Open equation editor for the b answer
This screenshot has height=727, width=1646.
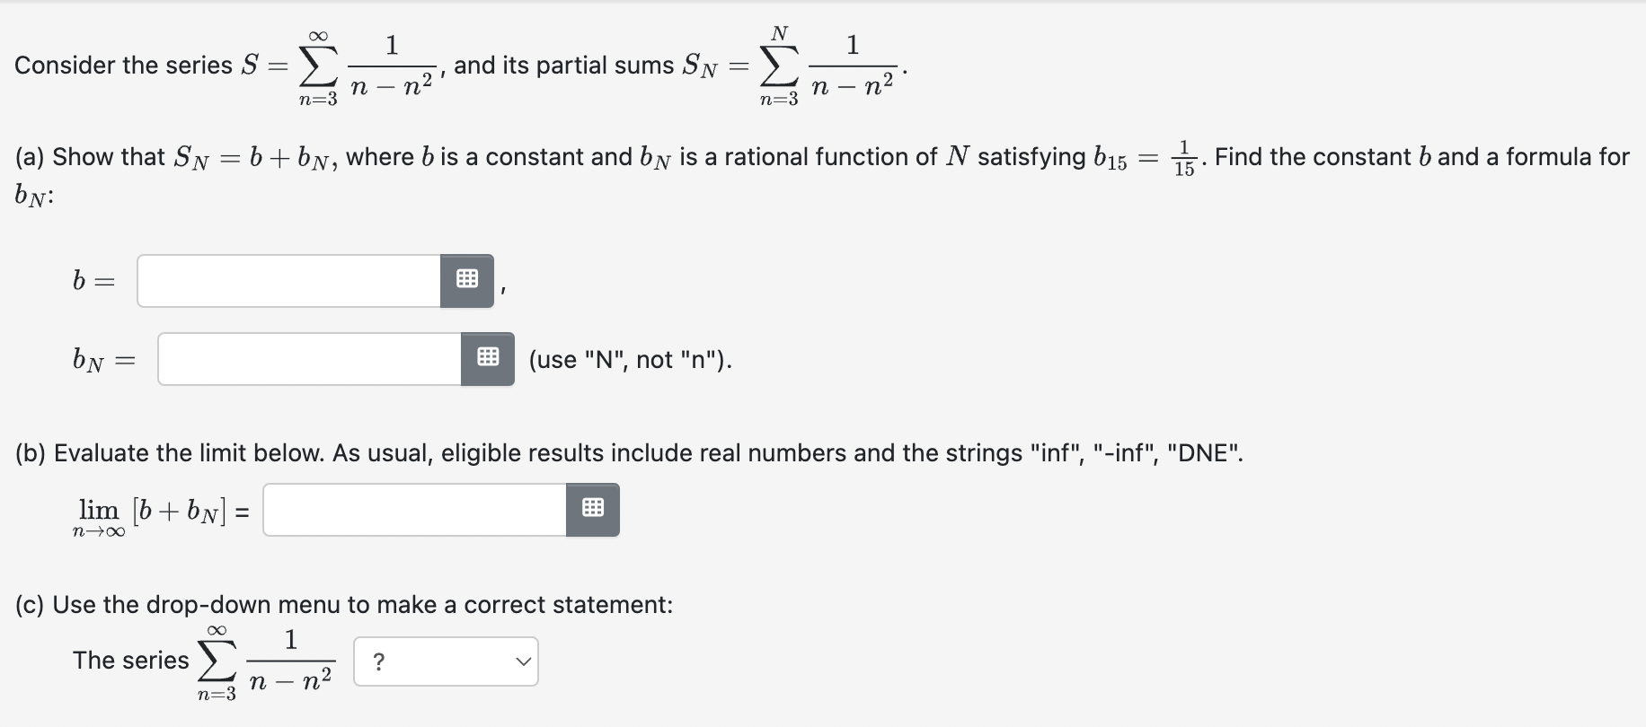(x=466, y=281)
